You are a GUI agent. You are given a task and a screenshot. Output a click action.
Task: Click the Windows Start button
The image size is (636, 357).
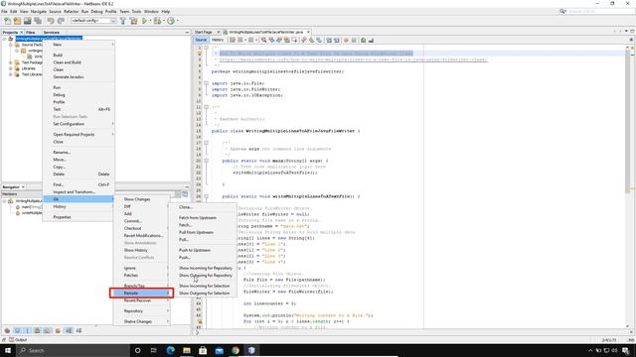click(x=8, y=350)
